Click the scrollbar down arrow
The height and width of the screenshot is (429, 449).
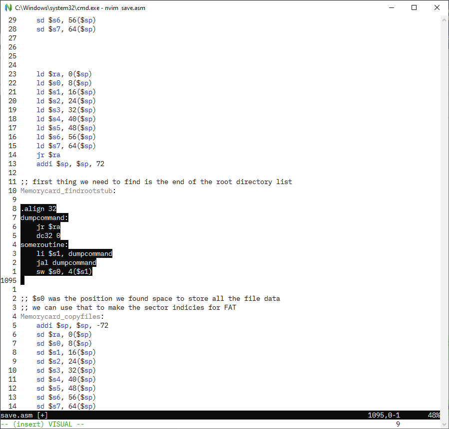coord(444,424)
